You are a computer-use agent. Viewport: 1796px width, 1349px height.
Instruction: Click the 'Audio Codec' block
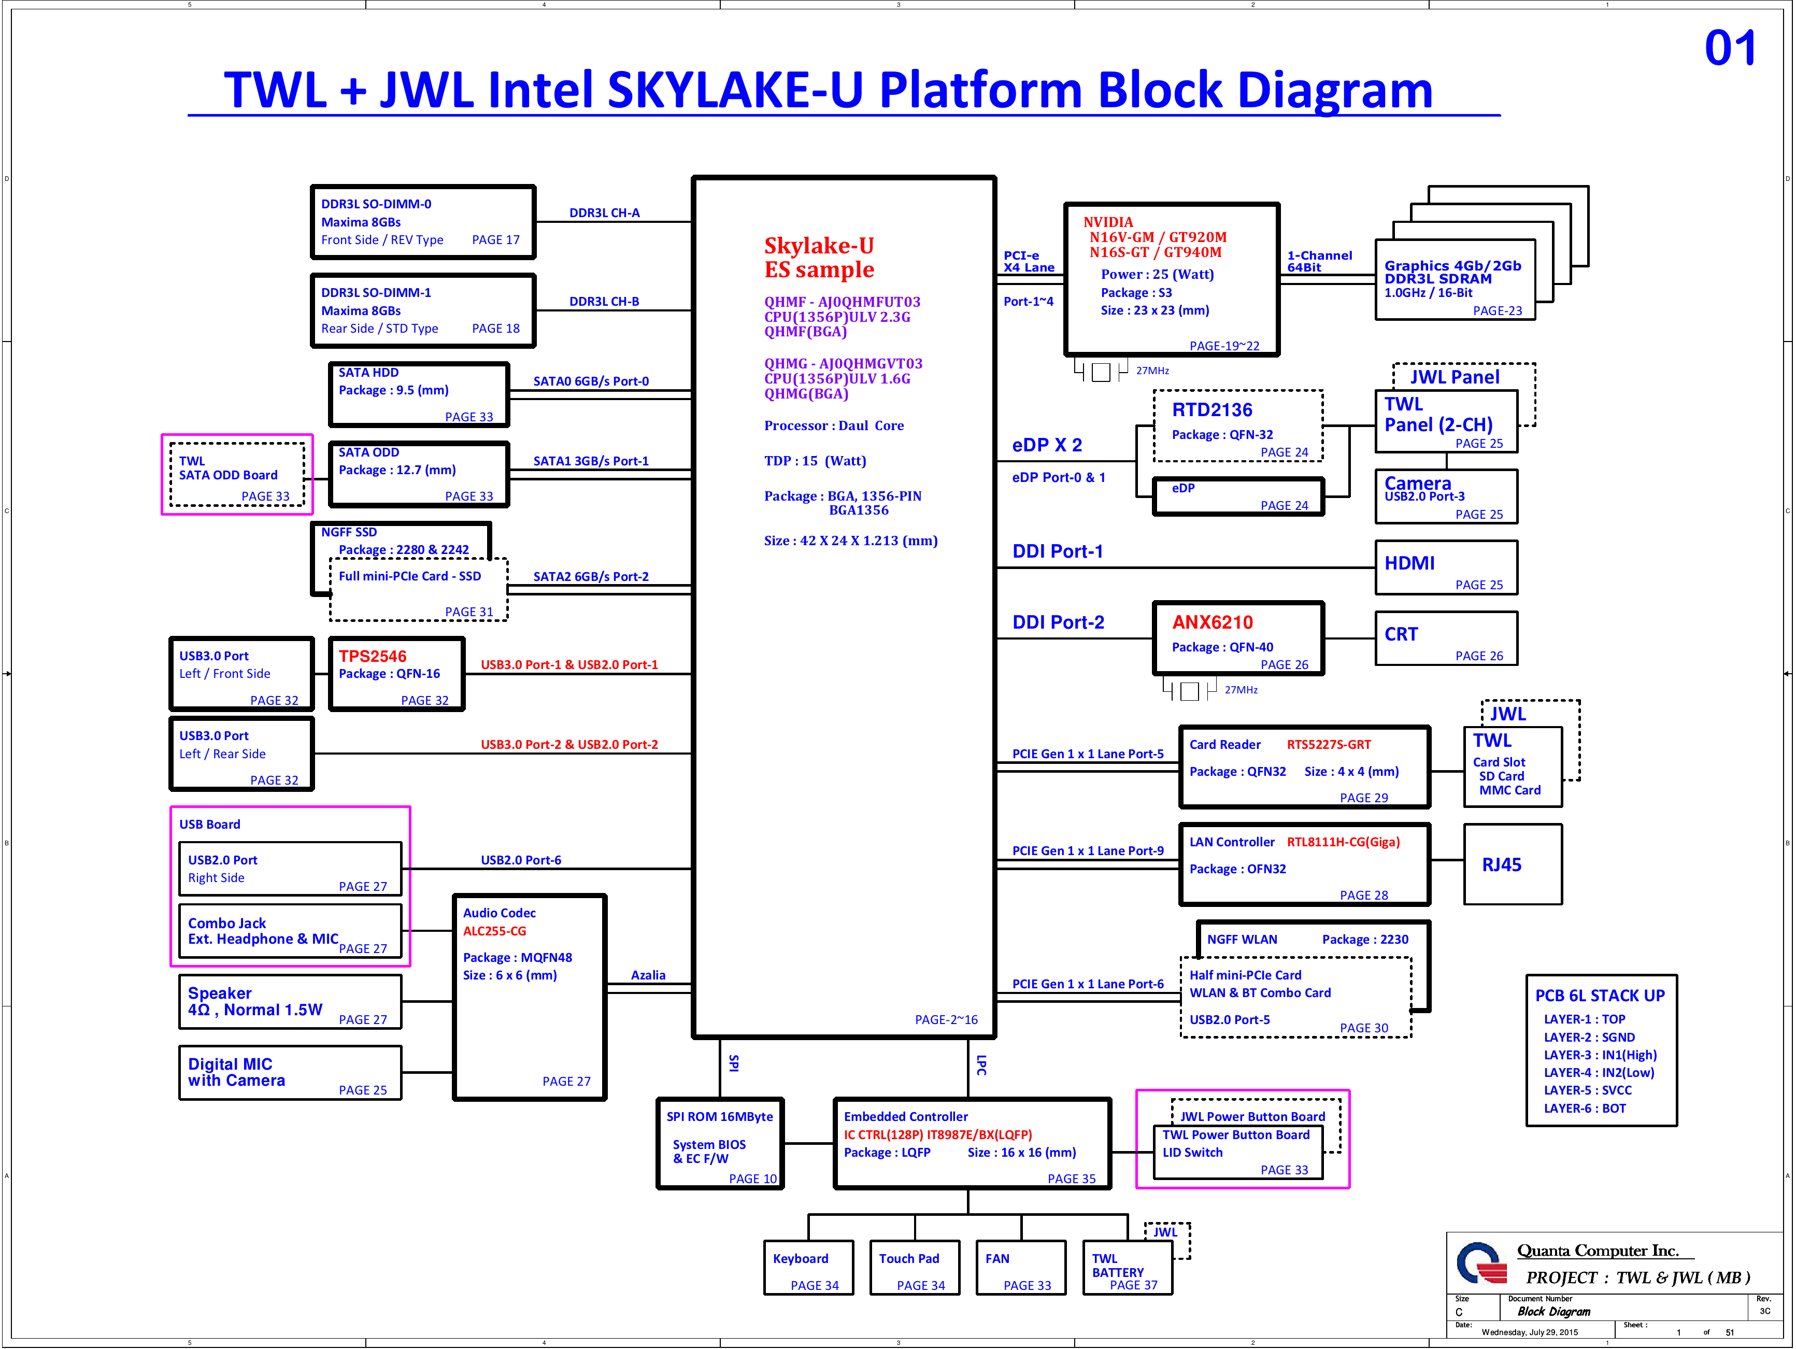point(530,997)
